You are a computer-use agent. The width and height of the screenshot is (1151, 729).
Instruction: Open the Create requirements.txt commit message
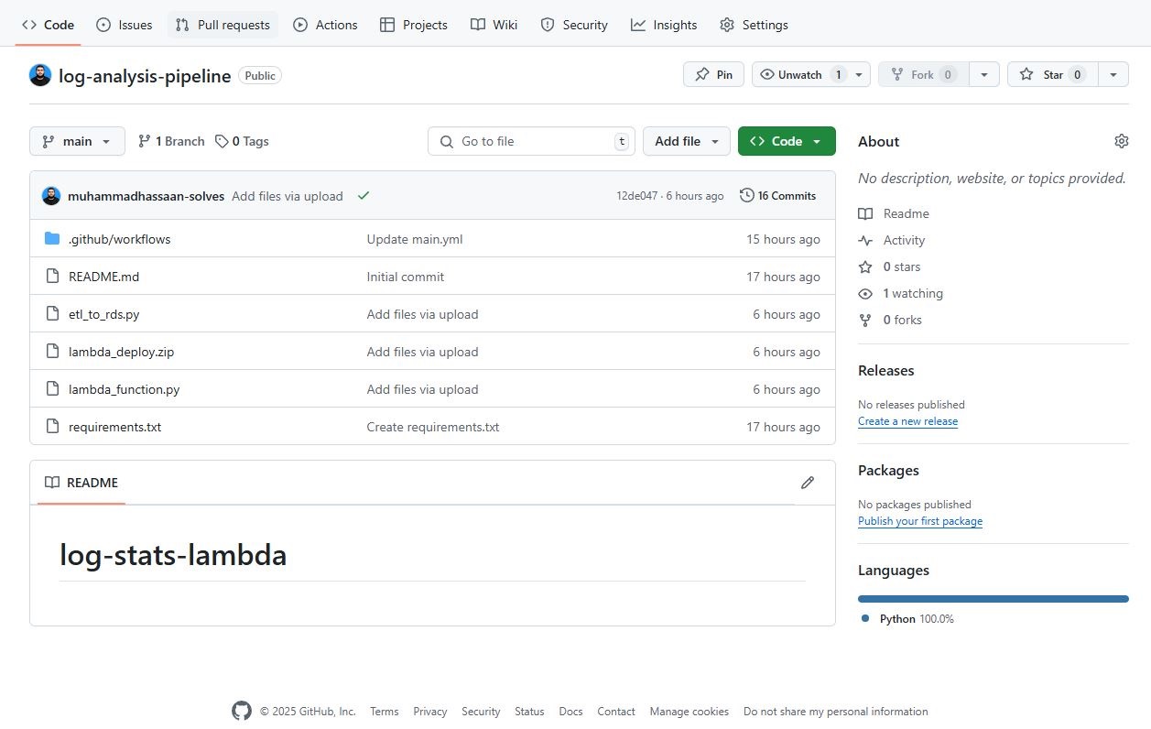tap(433, 427)
